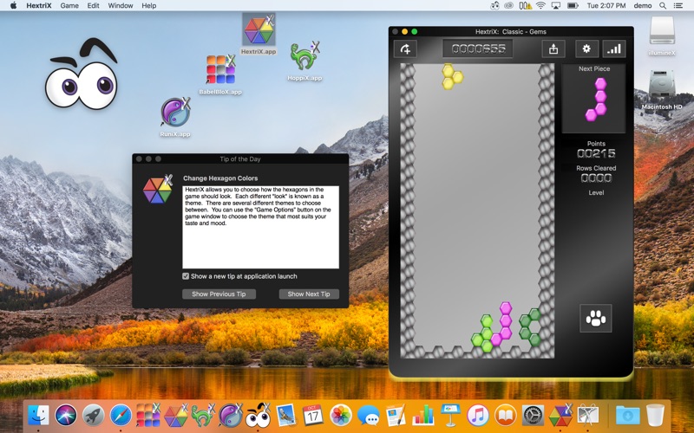The width and height of the screenshot is (694, 433).
Task: Open Keynote from the Dock
Action: [450, 416]
